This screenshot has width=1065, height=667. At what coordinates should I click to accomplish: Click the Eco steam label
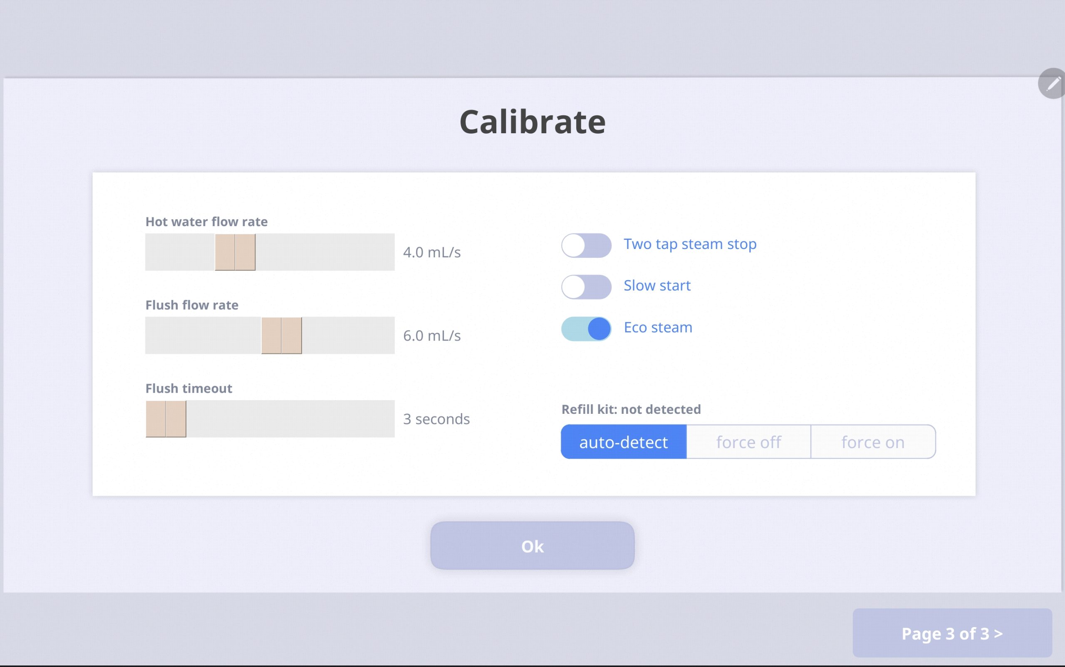click(658, 327)
